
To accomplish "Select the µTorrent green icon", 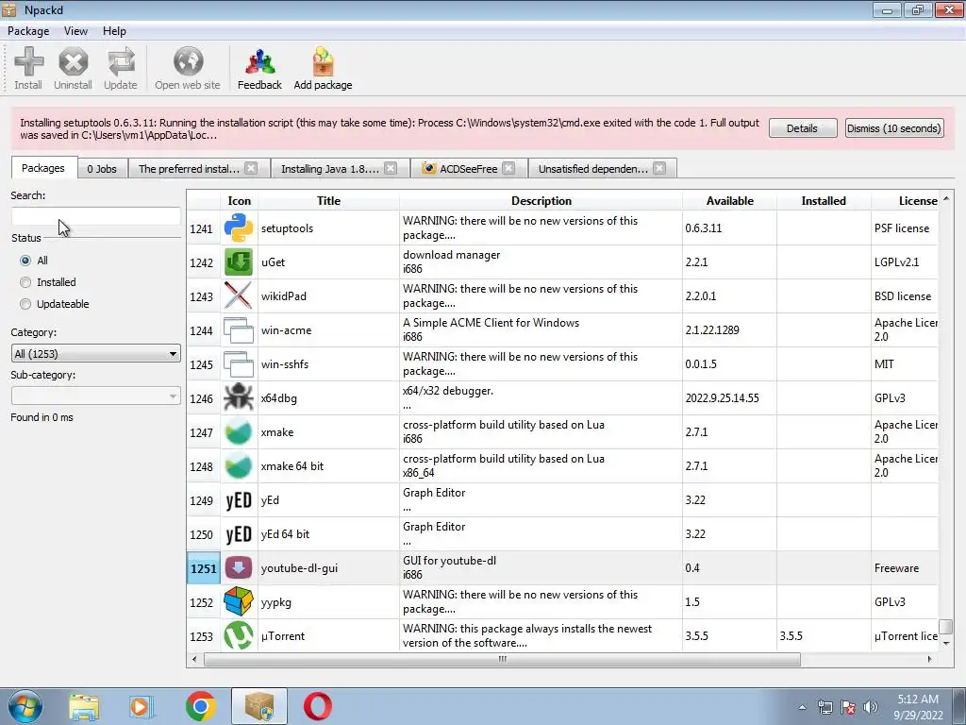I will click(x=239, y=635).
